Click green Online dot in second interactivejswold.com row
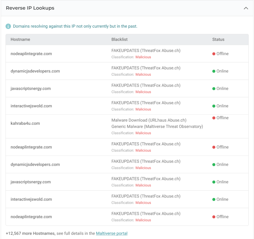The height and width of the screenshot is (239, 254). (x=214, y=199)
